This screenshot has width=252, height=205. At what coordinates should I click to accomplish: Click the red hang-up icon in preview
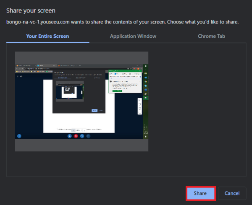[76, 136]
